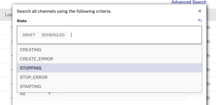Choose STARTING from the state list

109,86
